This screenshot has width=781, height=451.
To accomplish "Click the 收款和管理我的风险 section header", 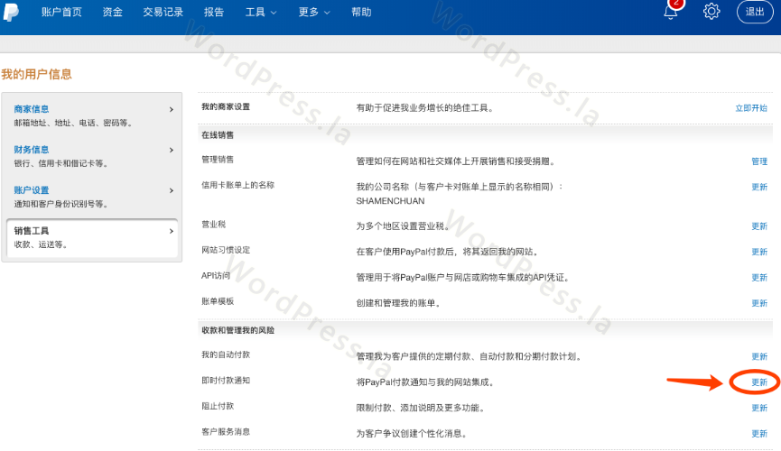I will pyautogui.click(x=238, y=330).
